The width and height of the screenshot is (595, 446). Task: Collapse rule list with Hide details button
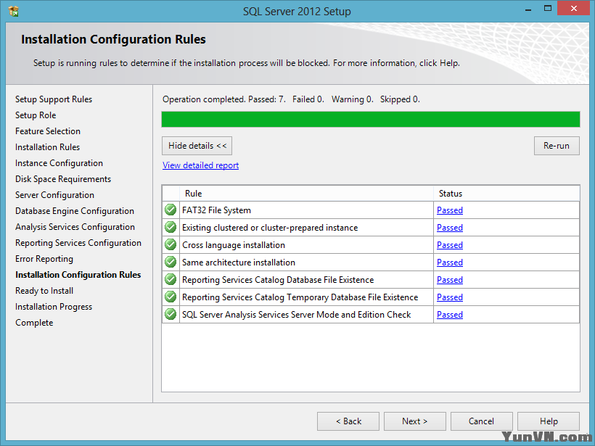[197, 146]
